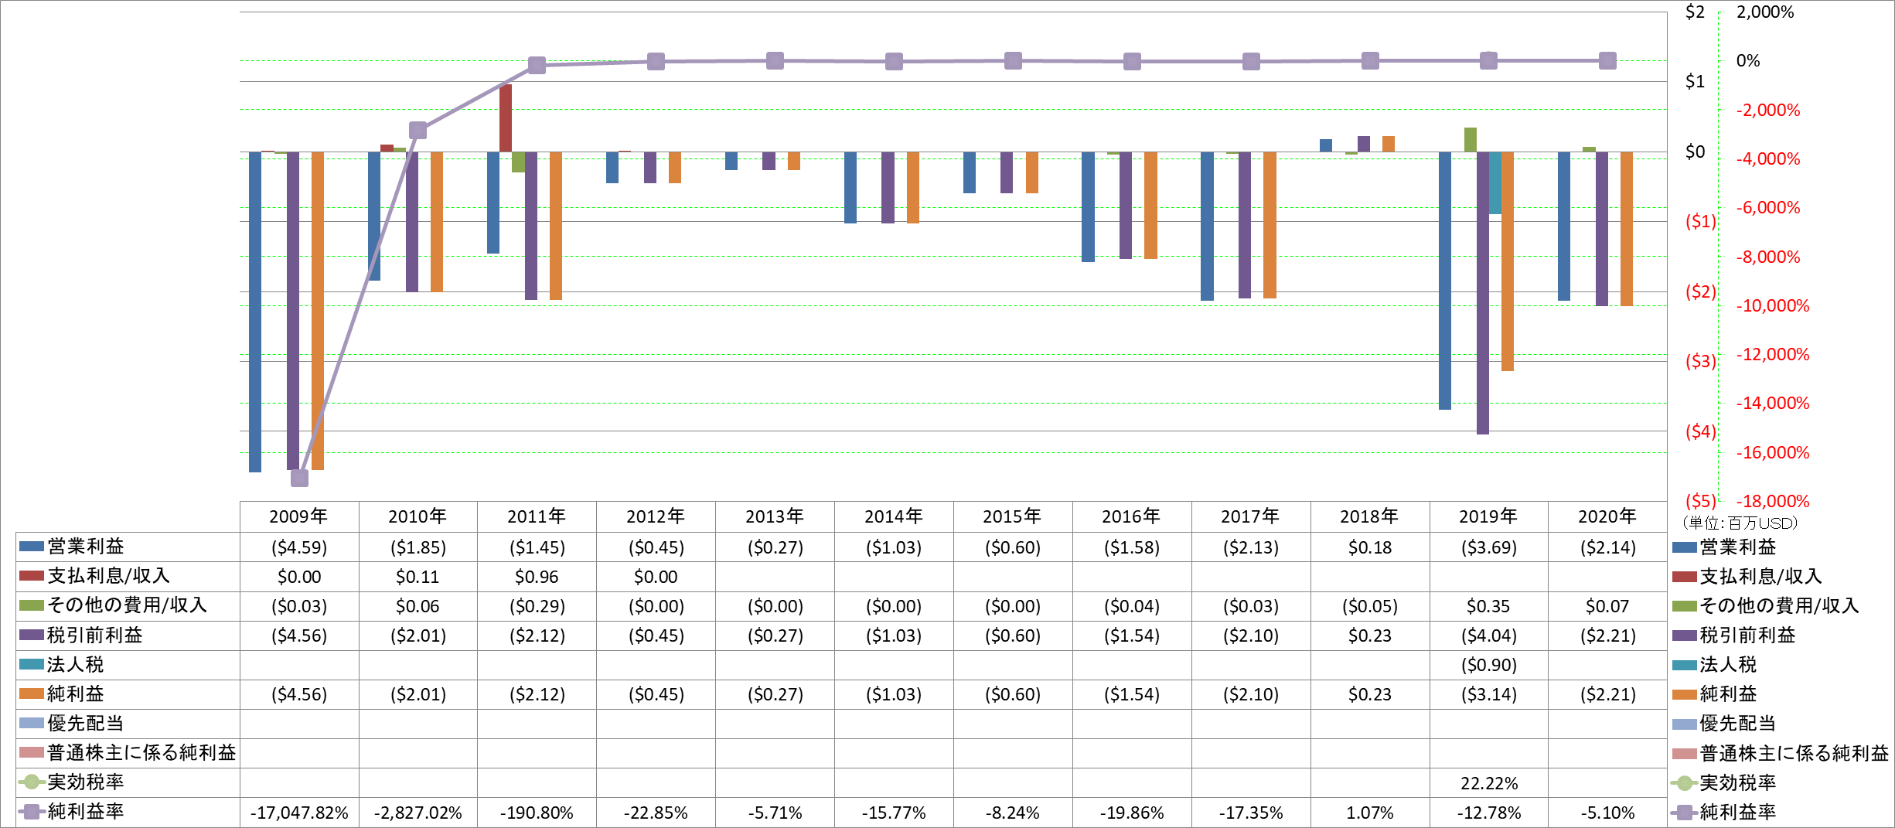Screen dimensions: 1895x828
Task: Click the 2019 net income ($3.14)
Action: (1489, 694)
